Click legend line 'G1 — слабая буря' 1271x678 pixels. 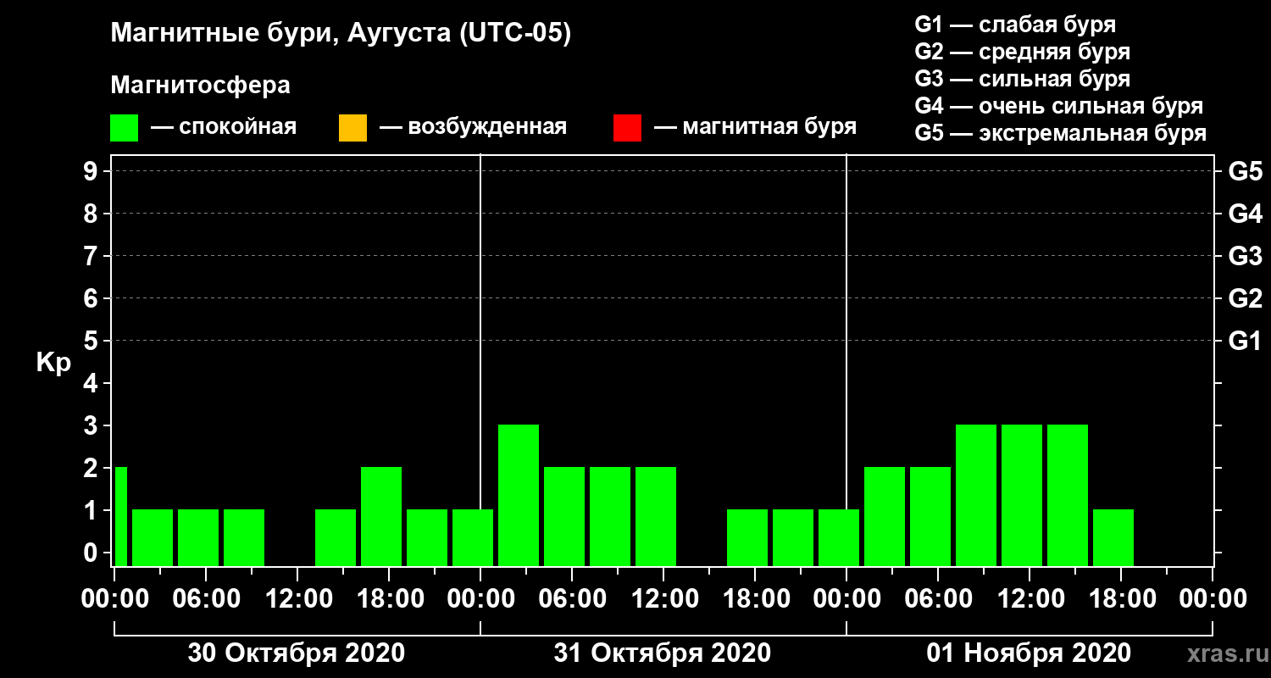1015,24
